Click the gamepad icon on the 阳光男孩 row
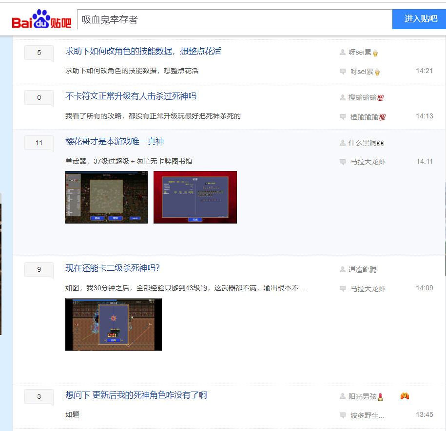This screenshot has width=446, height=431. click(404, 396)
